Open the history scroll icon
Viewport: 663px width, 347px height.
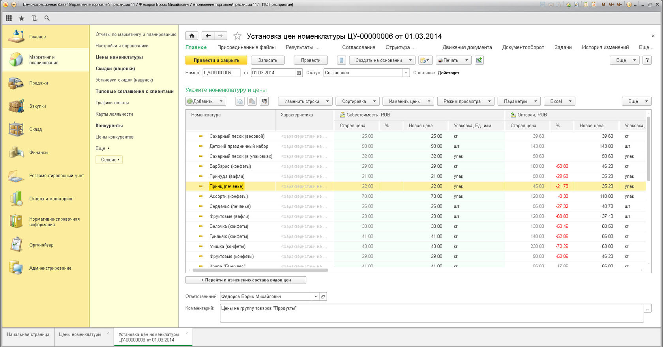pyautogui.click(x=34, y=18)
